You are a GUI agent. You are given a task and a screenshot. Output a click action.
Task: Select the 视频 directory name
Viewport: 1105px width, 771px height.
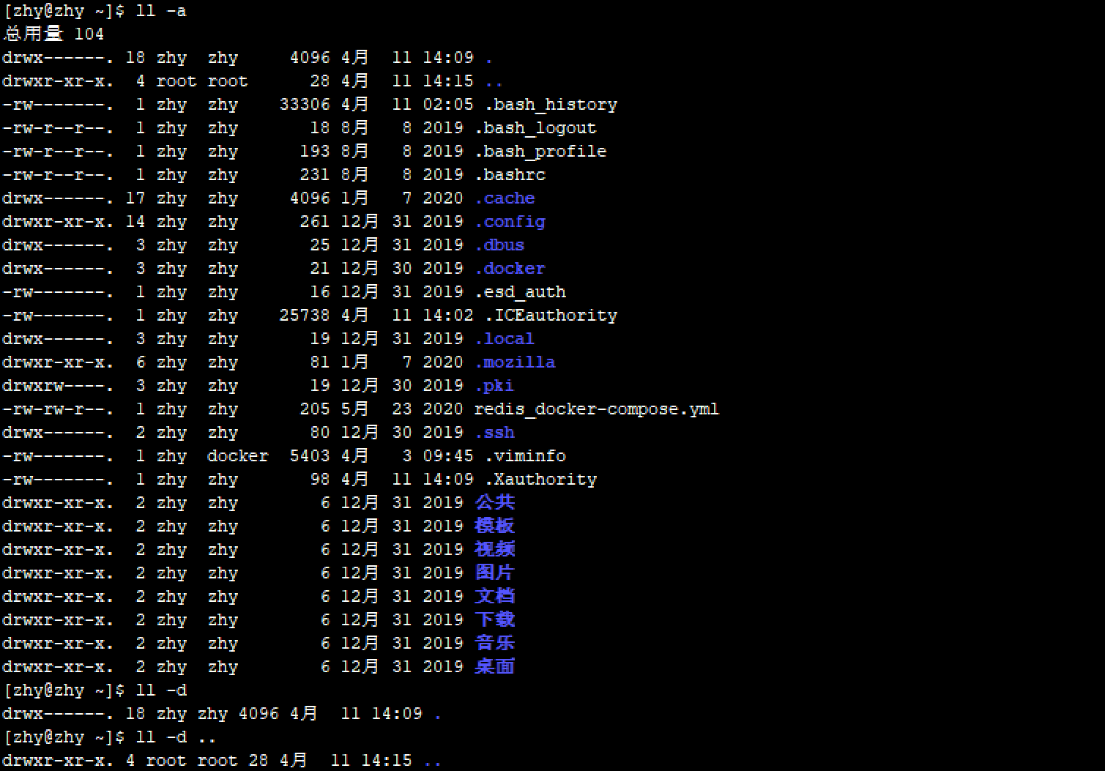click(x=495, y=549)
